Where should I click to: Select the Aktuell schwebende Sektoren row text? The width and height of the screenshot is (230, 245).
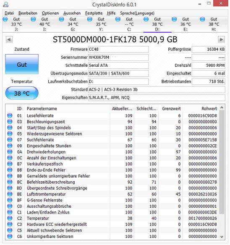pos(54,230)
